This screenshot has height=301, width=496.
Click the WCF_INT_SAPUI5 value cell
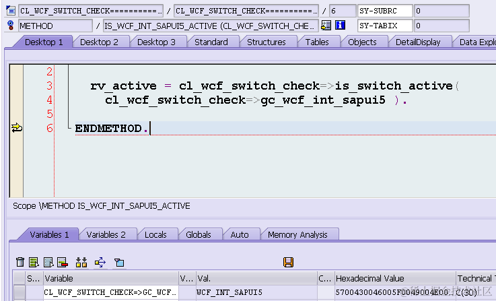click(256, 292)
